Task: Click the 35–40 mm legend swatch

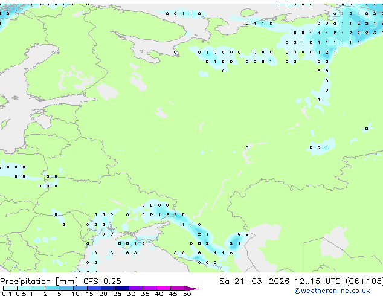Action: coord(150,288)
